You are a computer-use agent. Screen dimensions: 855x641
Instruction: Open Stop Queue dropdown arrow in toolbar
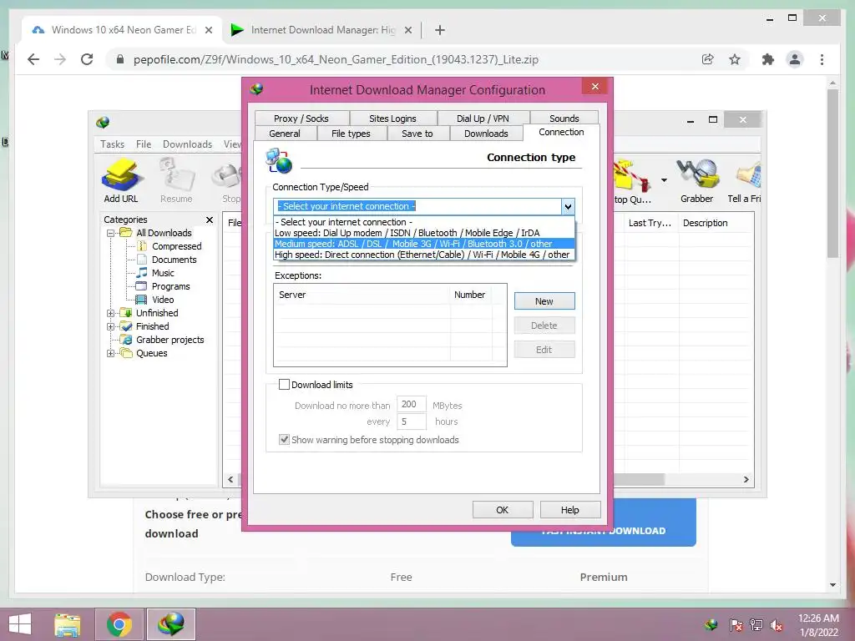(664, 180)
